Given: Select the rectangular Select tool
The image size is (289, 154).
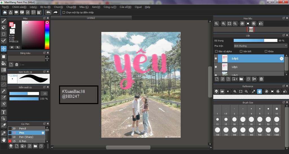Looking at the screenshot, I should click(3, 78).
